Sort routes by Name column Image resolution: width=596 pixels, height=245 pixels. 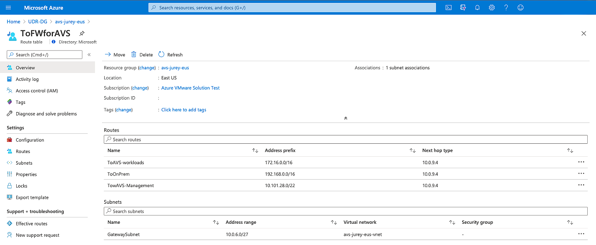click(255, 150)
